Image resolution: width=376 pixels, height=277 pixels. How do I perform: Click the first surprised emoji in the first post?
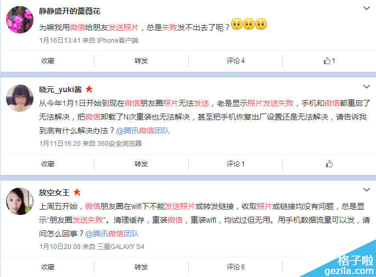pos(237,24)
